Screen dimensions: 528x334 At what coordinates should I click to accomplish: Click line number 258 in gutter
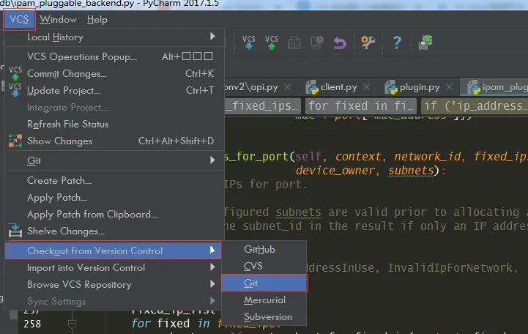(32, 324)
